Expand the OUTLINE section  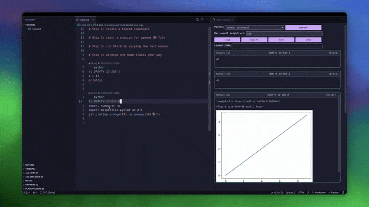pos(30,165)
